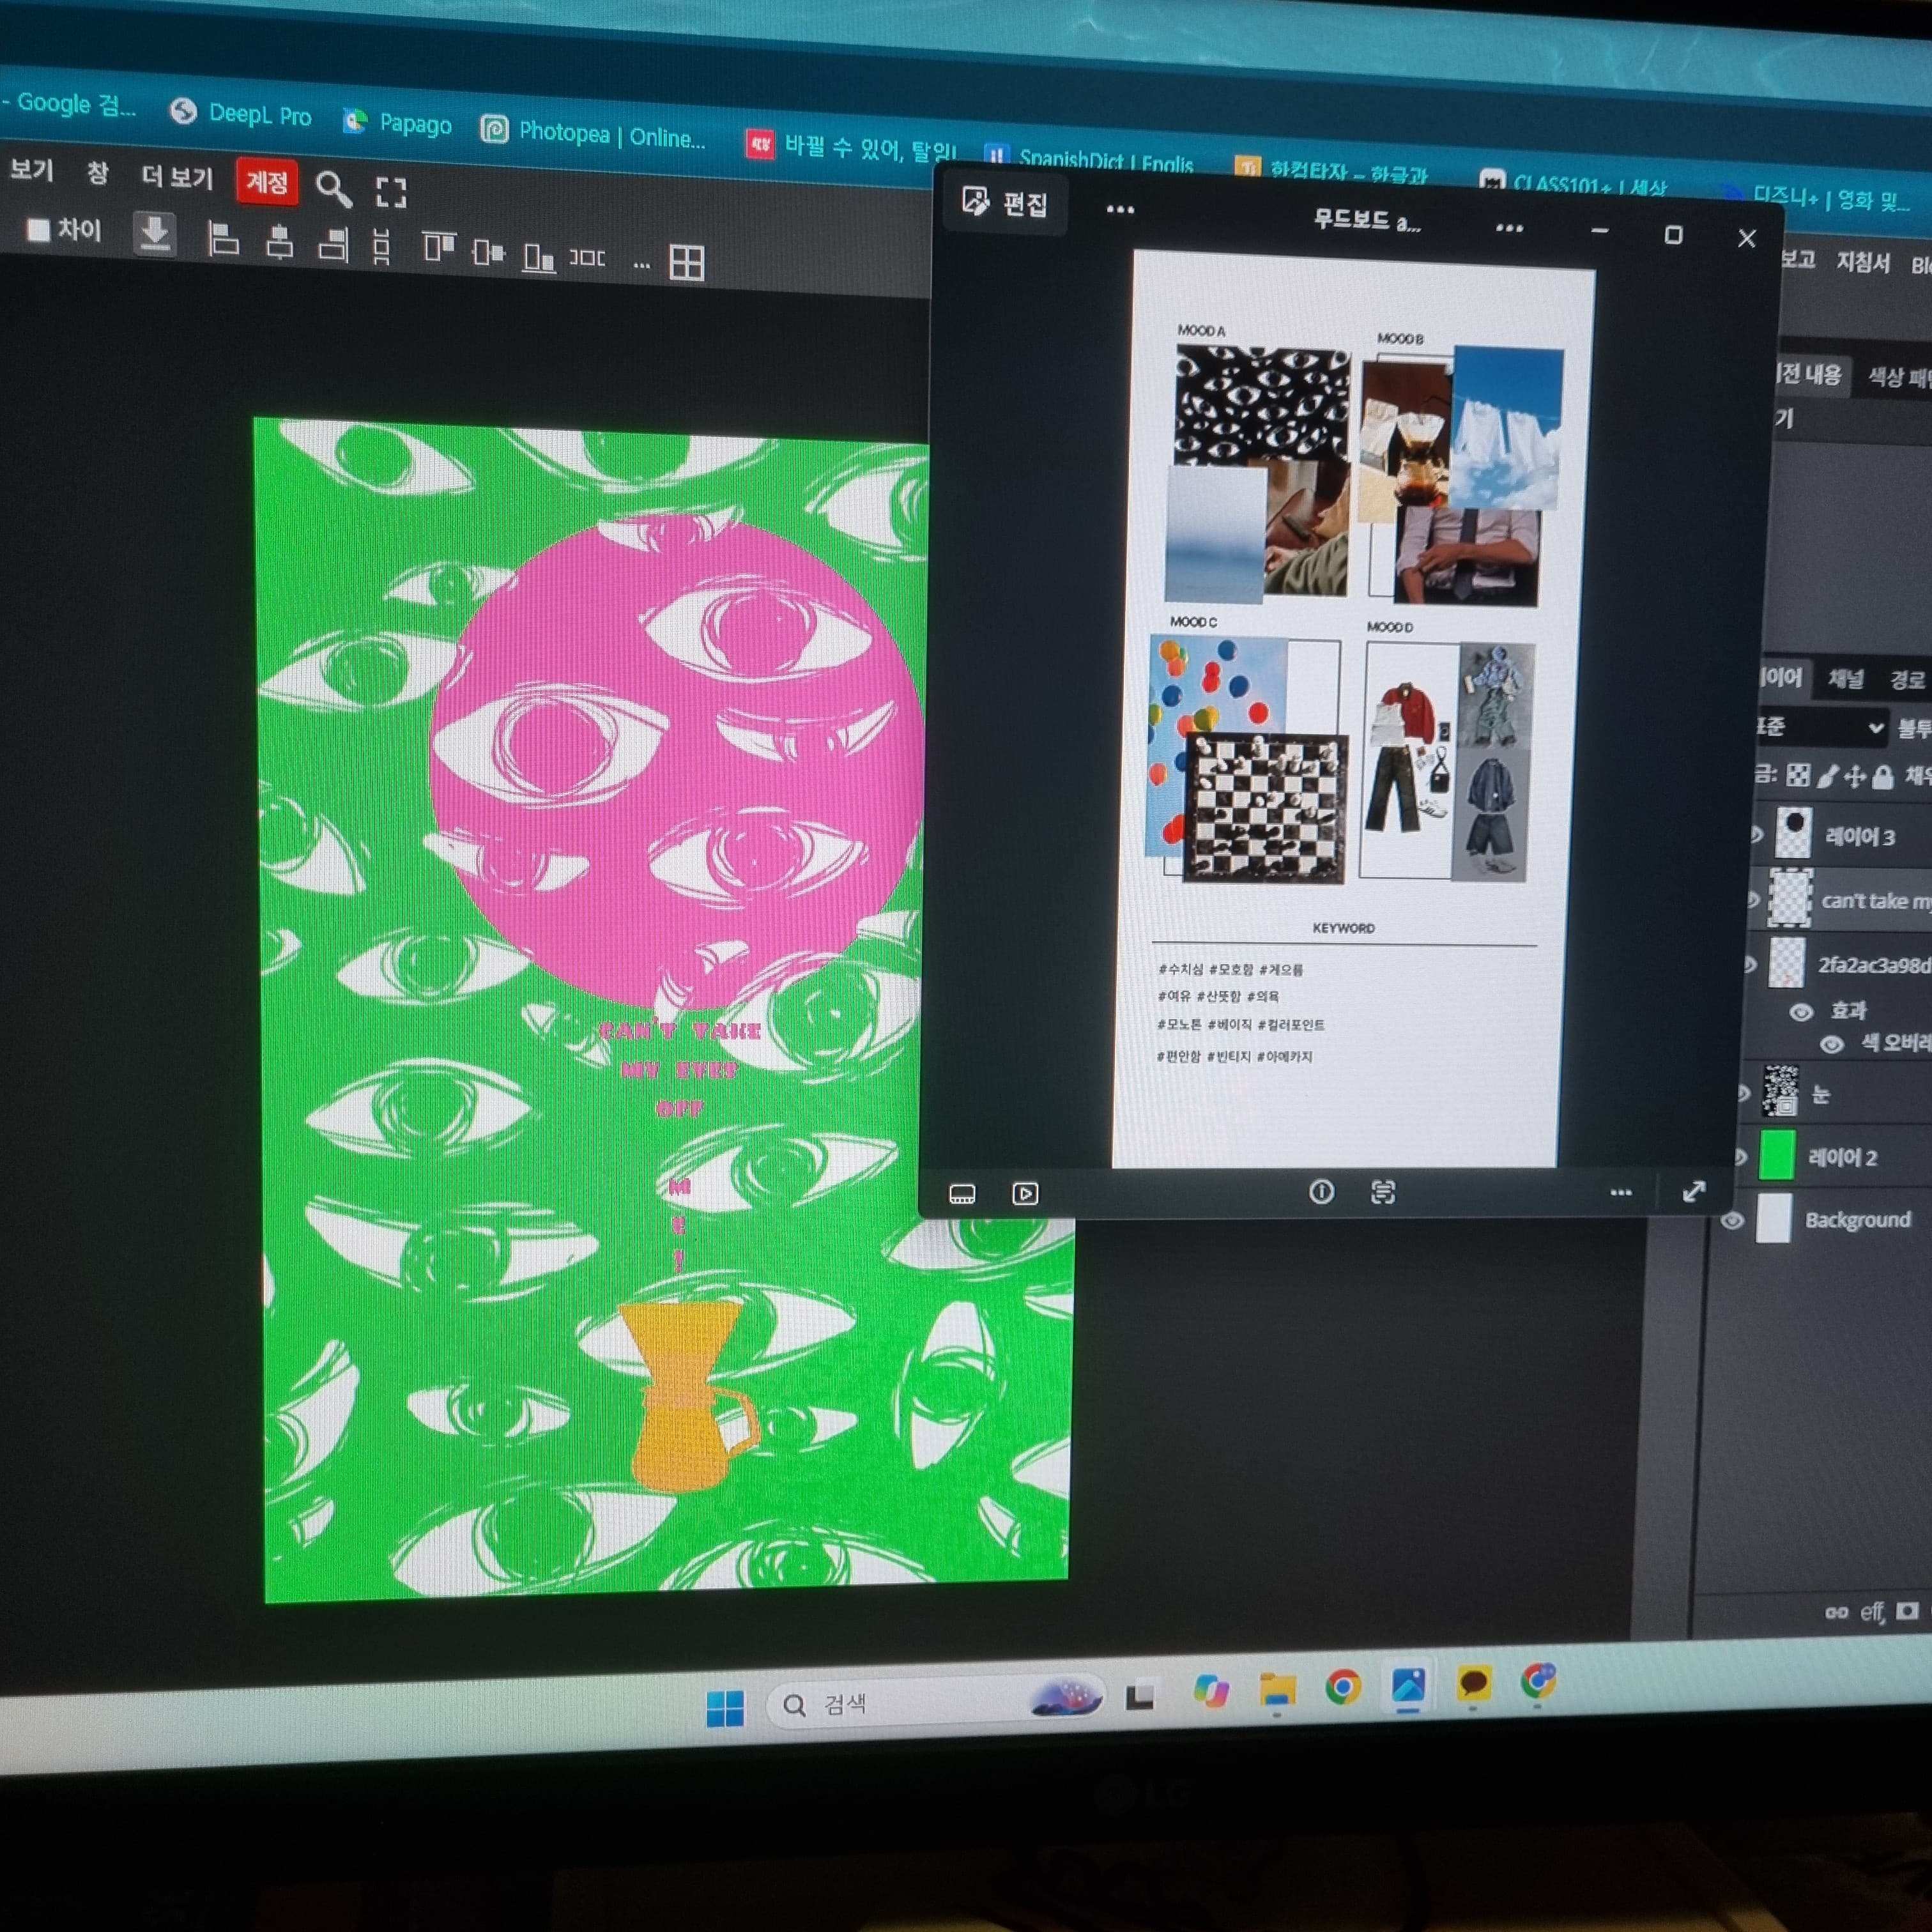Lock all padlock icon in layers panel

pyautogui.click(x=1882, y=777)
